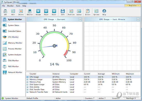Select System Analyzer in the sidebar
The image size is (142, 101).
(x=13, y=55)
